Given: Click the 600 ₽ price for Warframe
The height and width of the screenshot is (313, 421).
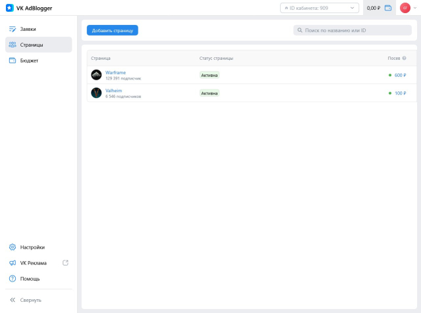Looking at the screenshot, I should point(400,75).
